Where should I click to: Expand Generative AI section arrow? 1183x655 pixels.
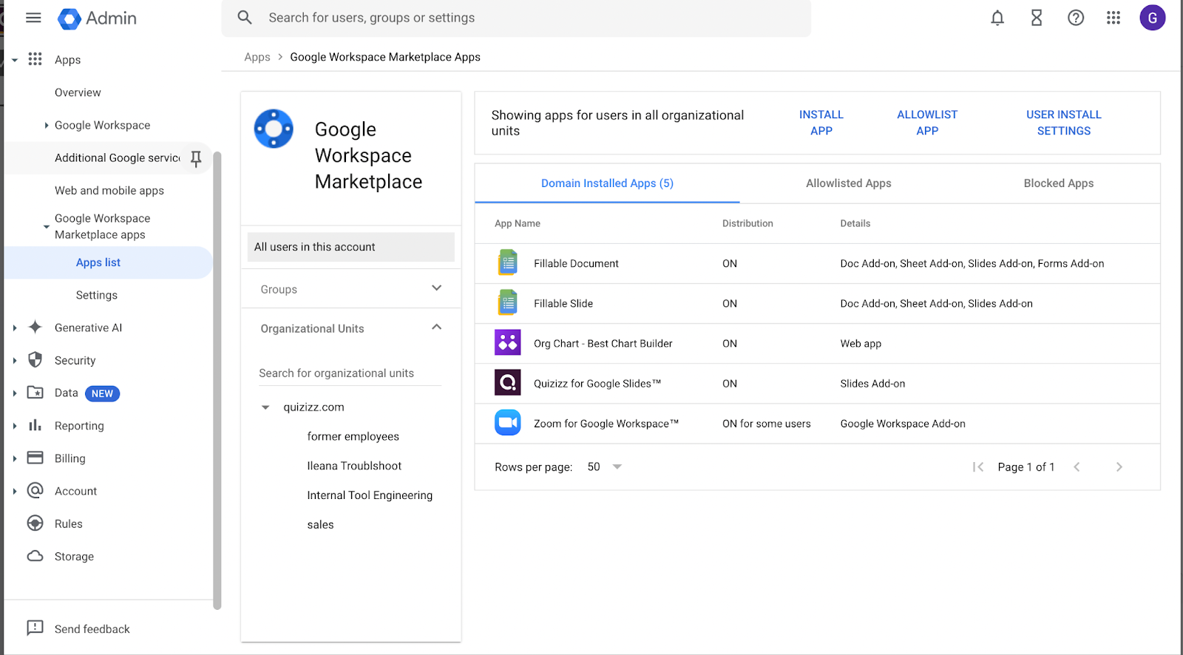tap(14, 328)
